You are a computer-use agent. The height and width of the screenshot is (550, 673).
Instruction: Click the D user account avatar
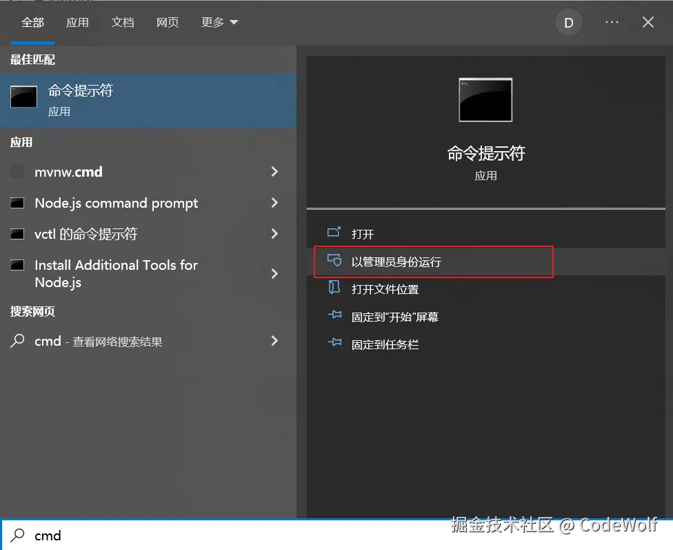click(x=569, y=22)
